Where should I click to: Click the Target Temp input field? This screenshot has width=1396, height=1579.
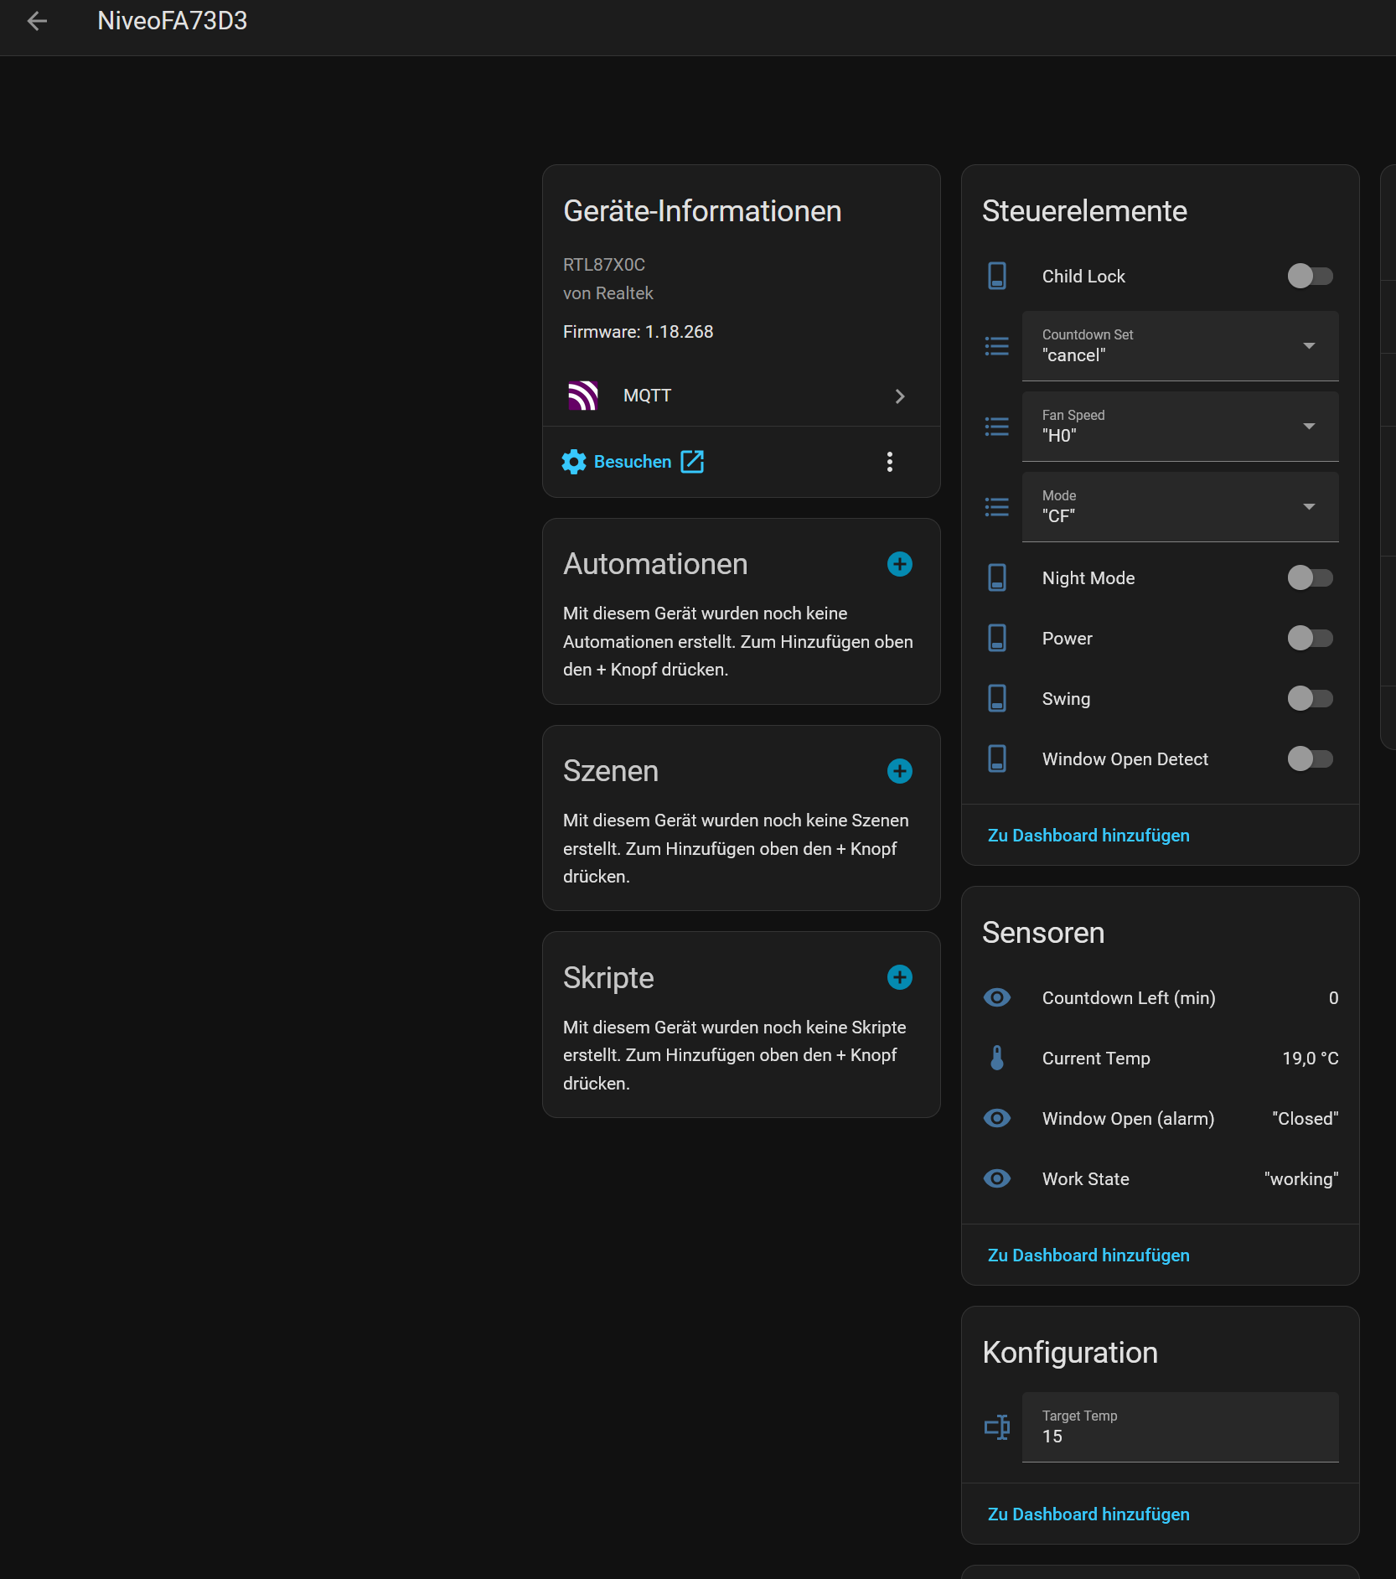[x=1179, y=1427]
